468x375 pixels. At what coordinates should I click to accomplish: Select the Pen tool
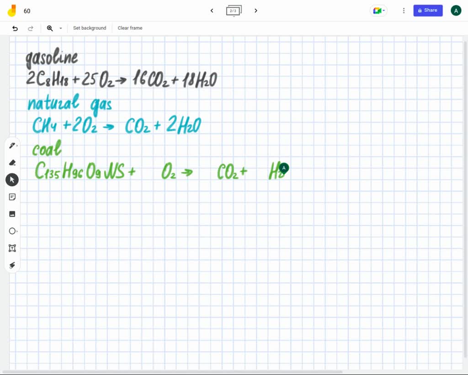coord(12,145)
